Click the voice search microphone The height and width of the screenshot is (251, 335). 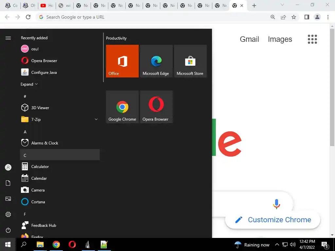click(276, 204)
